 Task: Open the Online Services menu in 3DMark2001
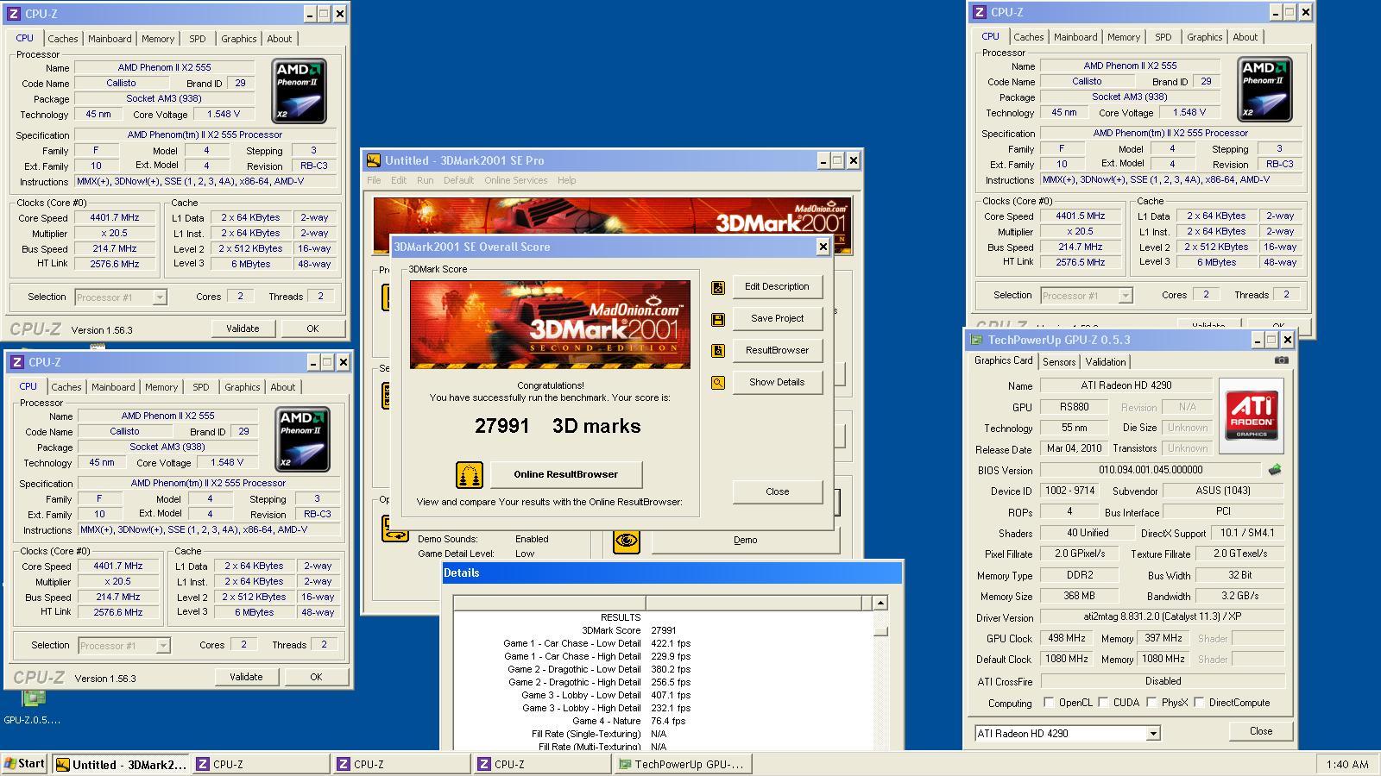pos(515,180)
